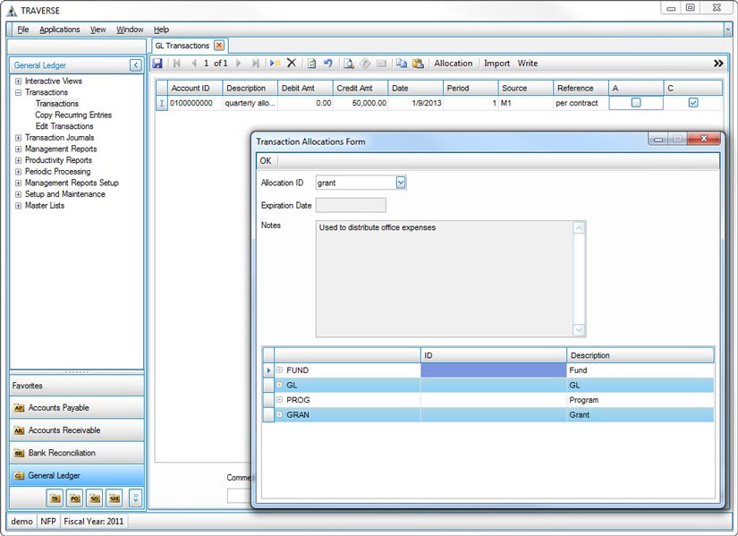Click the Import toolbar button
738x536 pixels.
click(497, 64)
